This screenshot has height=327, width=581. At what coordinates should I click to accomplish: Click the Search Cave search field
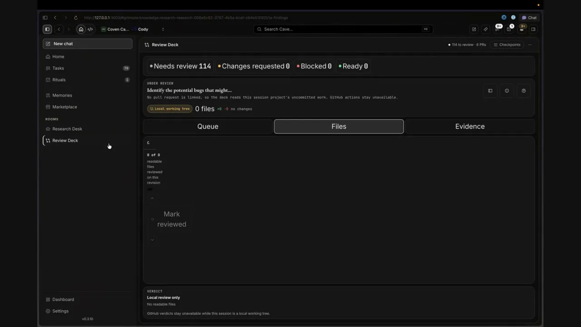coord(343,29)
